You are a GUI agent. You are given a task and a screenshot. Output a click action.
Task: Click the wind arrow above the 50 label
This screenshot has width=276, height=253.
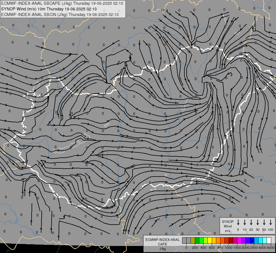point(264,222)
